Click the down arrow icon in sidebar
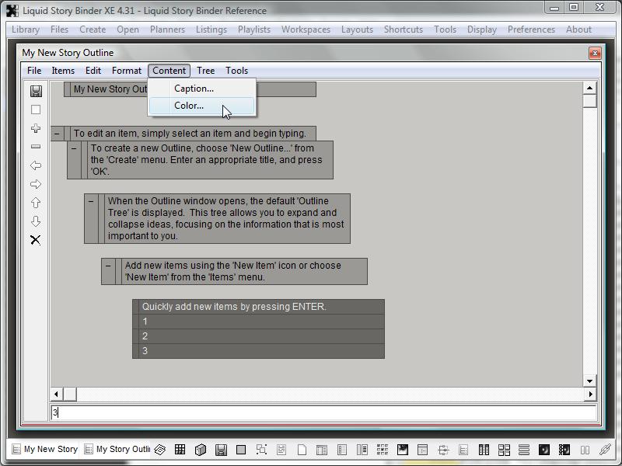The width and height of the screenshot is (622, 466). pos(36,221)
